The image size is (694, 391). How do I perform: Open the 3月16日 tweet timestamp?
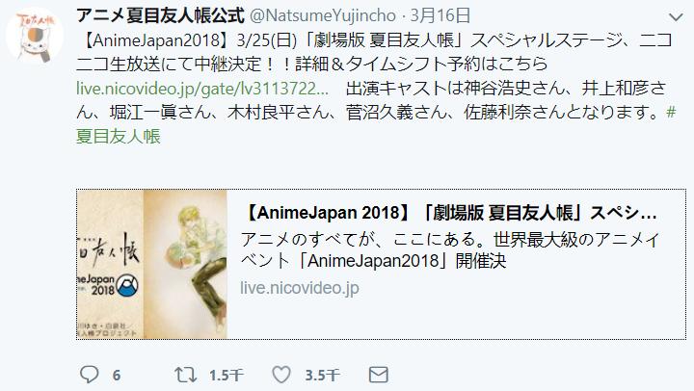coord(440,16)
